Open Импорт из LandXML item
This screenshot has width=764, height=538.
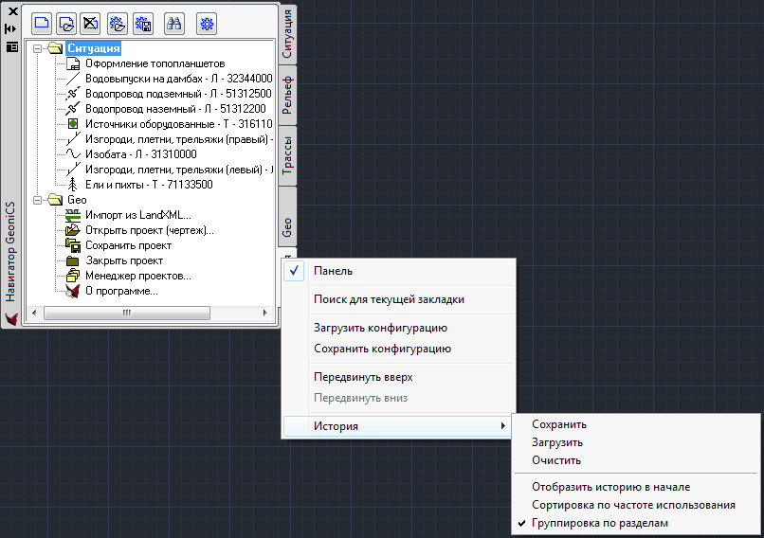(x=137, y=215)
